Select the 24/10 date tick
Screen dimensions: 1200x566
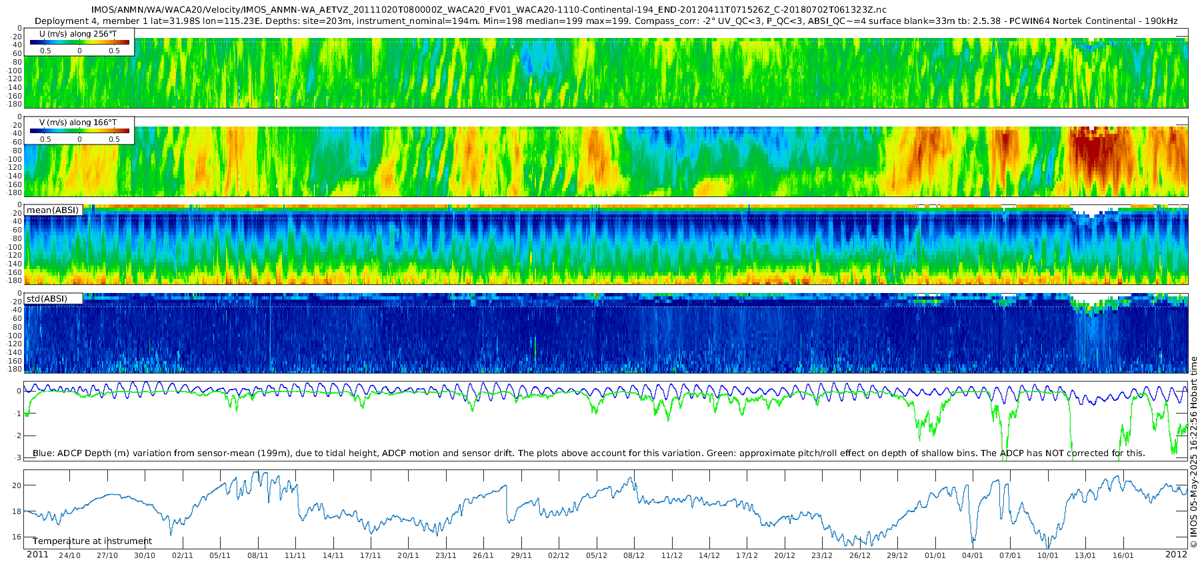click(69, 555)
